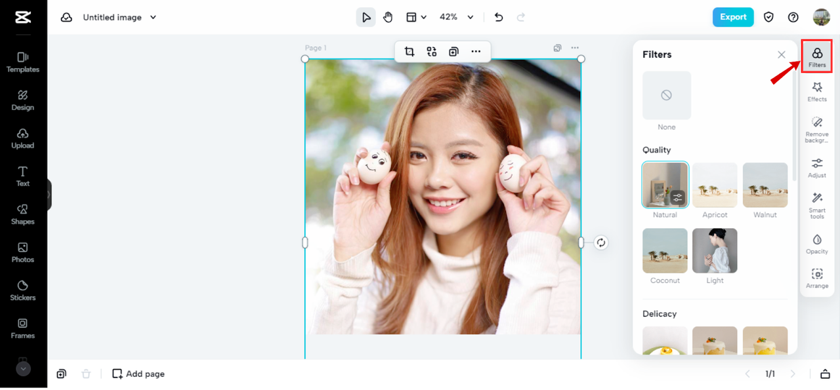Open the Effects tool
The height and width of the screenshot is (390, 840).
coord(817,91)
